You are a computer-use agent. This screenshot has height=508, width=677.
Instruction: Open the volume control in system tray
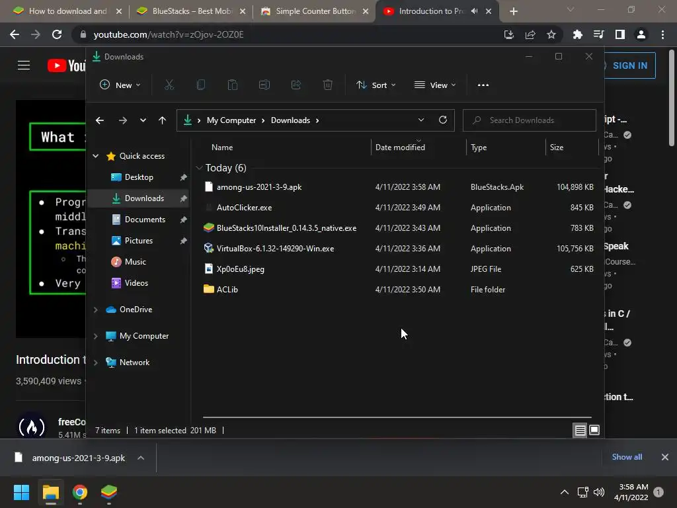click(x=599, y=492)
